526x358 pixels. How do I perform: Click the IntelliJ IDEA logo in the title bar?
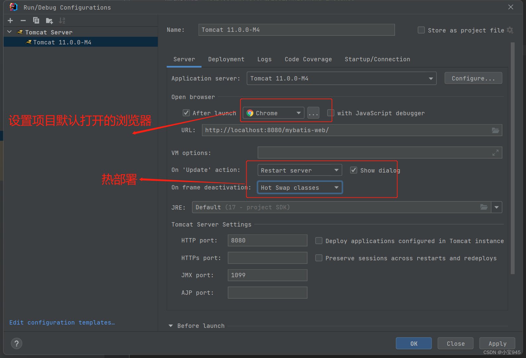pos(14,7)
